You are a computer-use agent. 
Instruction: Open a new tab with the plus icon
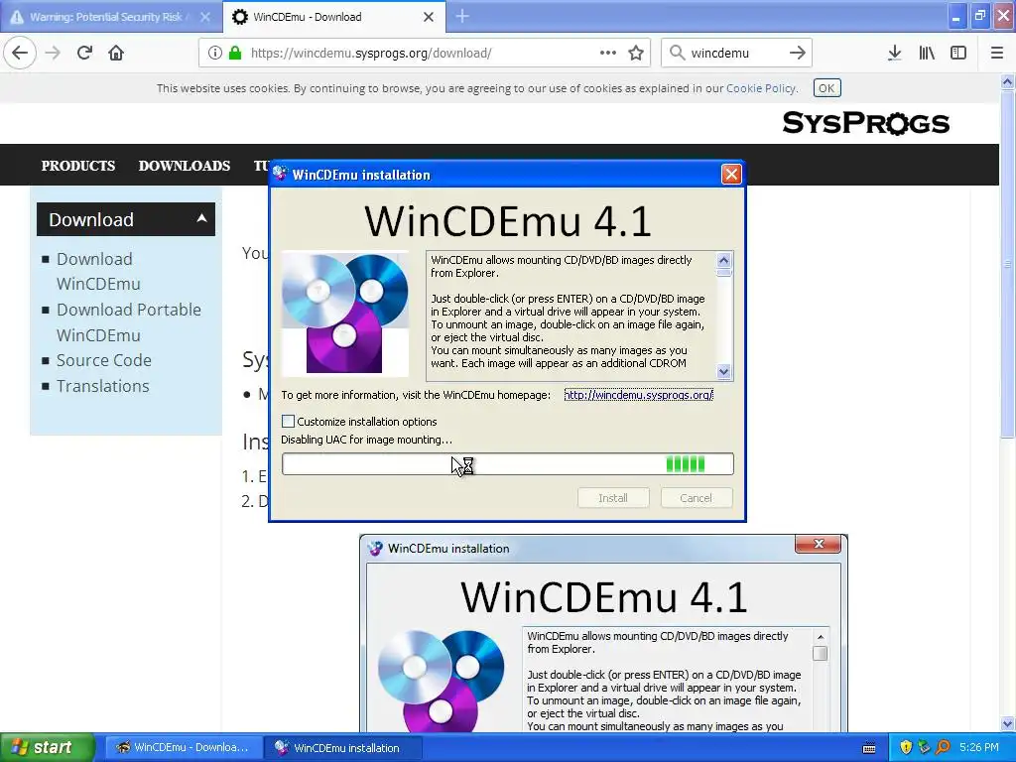pyautogui.click(x=462, y=16)
